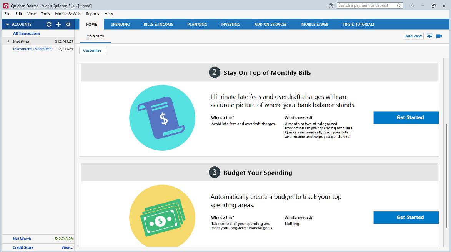Open the Reports menu

[x=92, y=14]
